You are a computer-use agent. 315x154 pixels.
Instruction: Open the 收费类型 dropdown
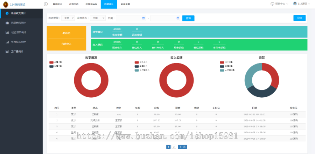[x=67, y=18]
